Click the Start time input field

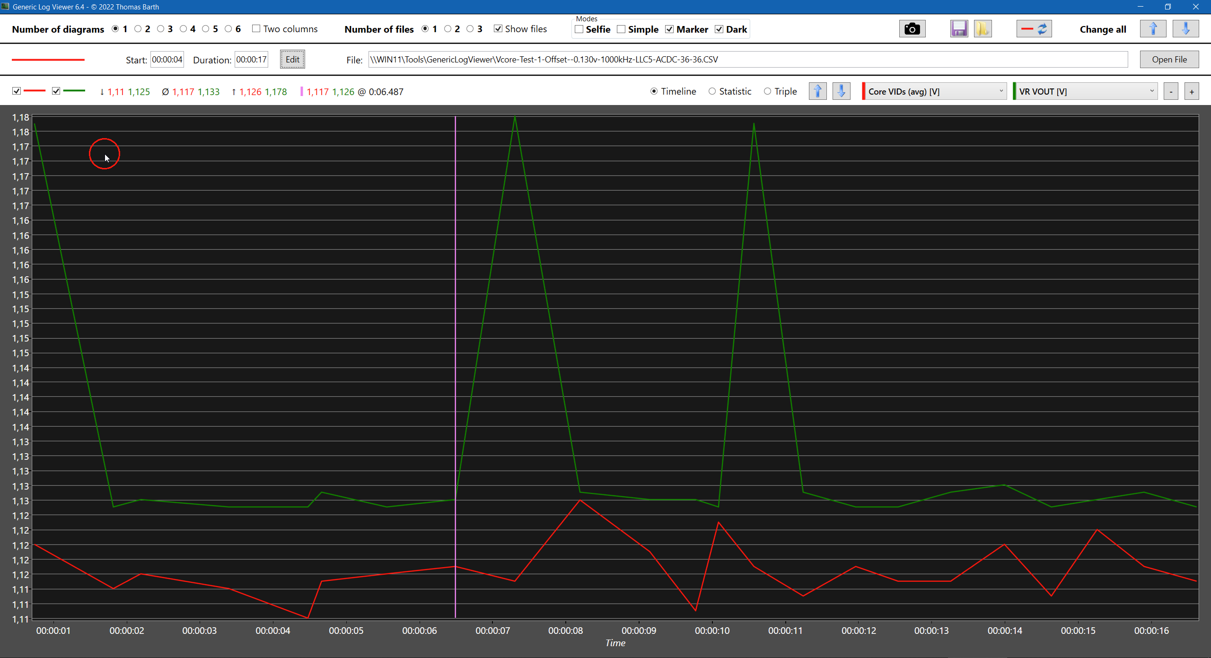(x=167, y=60)
